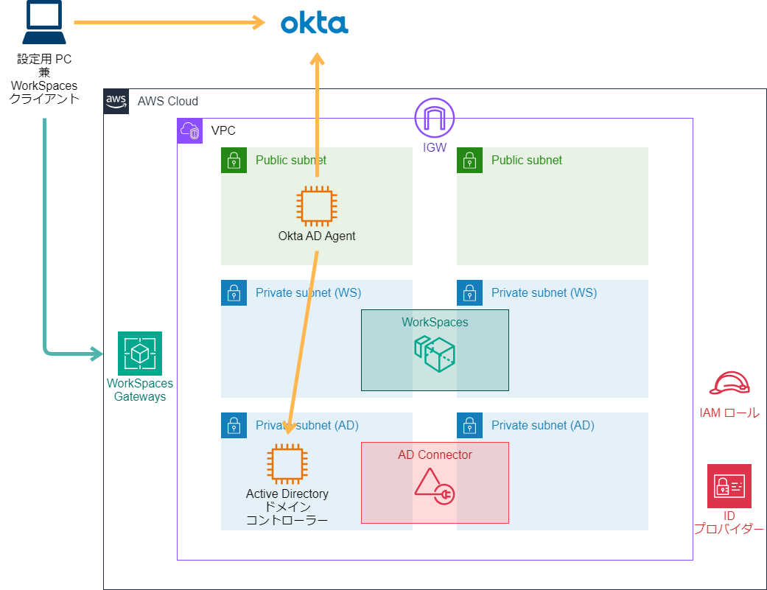
Task: Select the okta logo
Action: [315, 24]
